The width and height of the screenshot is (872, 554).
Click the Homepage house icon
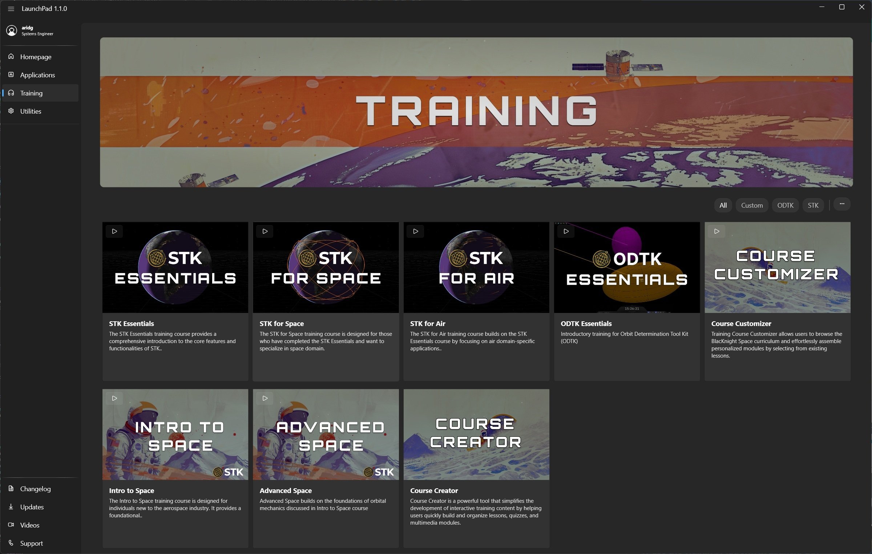pos(11,56)
